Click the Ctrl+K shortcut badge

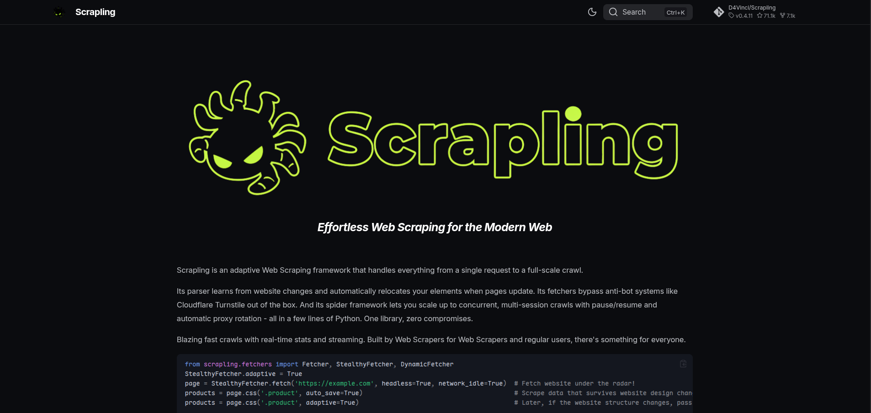pos(675,12)
